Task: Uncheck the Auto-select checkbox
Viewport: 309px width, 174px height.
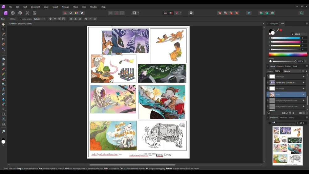Action: coord(21,19)
